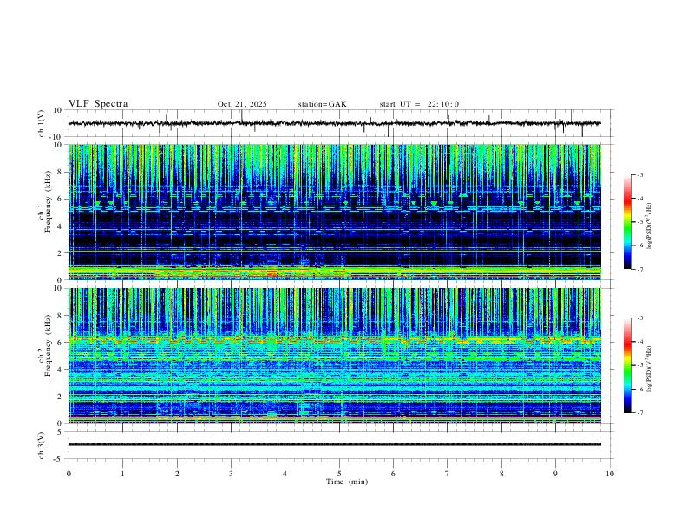
Task: Click time axis tick label "3"
Action: pyautogui.click(x=231, y=474)
